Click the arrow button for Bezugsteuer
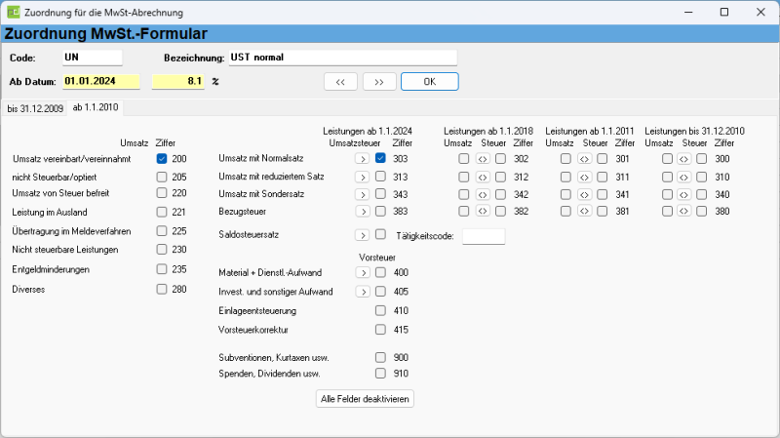 tap(362, 212)
